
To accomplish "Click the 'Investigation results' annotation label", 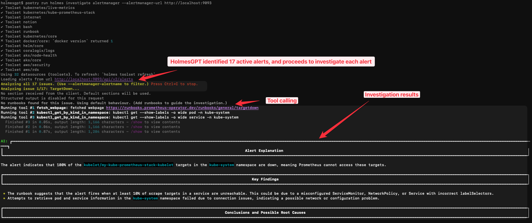I will point(391,95).
